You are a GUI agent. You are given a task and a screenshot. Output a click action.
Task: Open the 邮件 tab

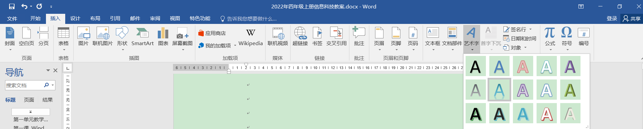135,19
